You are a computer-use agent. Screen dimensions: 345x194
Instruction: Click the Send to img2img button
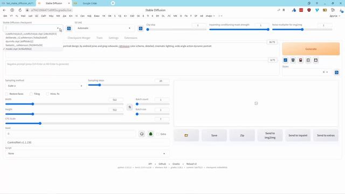pyautogui.click(x=270, y=135)
